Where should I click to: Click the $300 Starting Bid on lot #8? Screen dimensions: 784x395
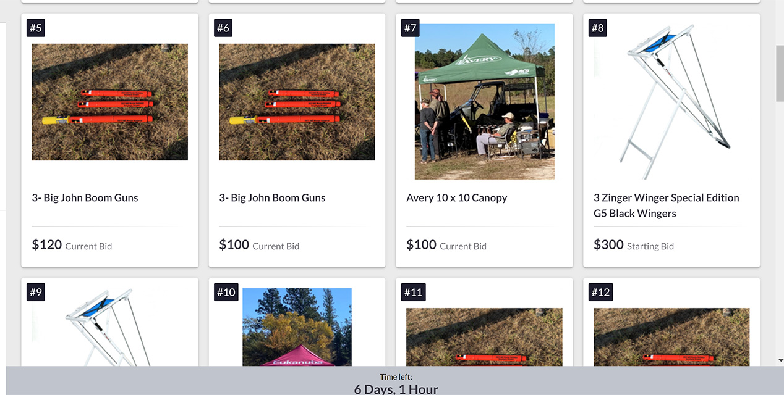point(633,245)
